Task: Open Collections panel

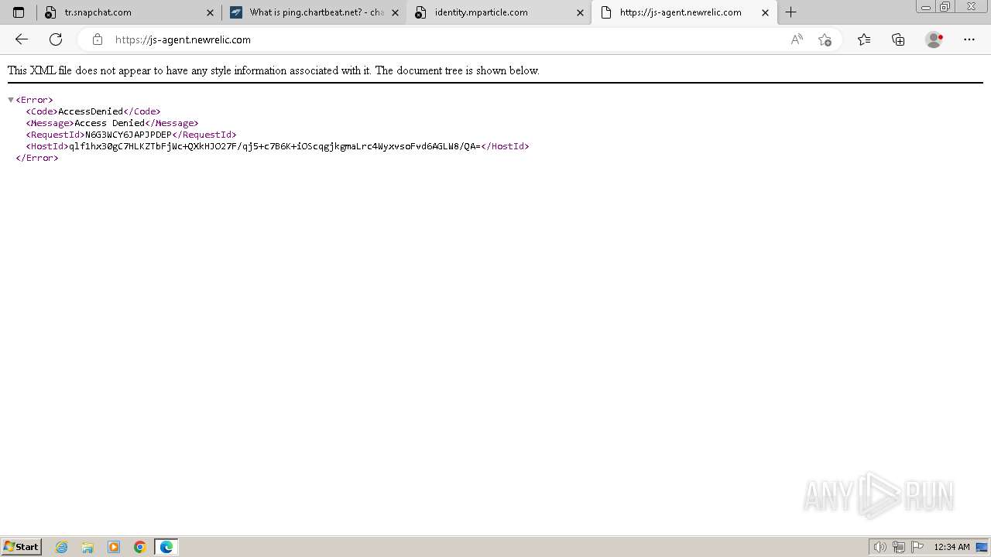Action: (898, 39)
